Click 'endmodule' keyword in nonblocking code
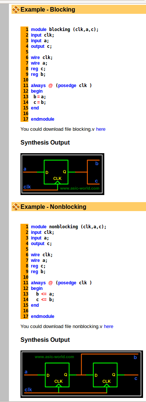Viewport: 146px width, 402px height. (42, 316)
